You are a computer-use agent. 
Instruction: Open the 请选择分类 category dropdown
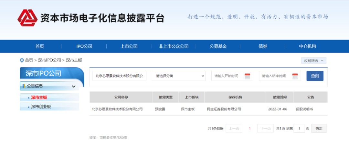click(179, 76)
